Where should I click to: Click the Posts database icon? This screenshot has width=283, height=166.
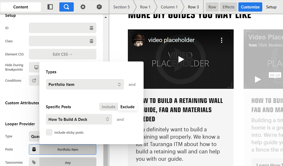click(34, 149)
